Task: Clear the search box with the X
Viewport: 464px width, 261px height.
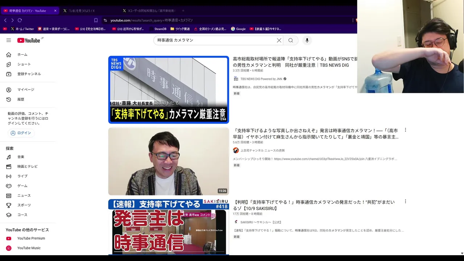Action: [x=279, y=40]
